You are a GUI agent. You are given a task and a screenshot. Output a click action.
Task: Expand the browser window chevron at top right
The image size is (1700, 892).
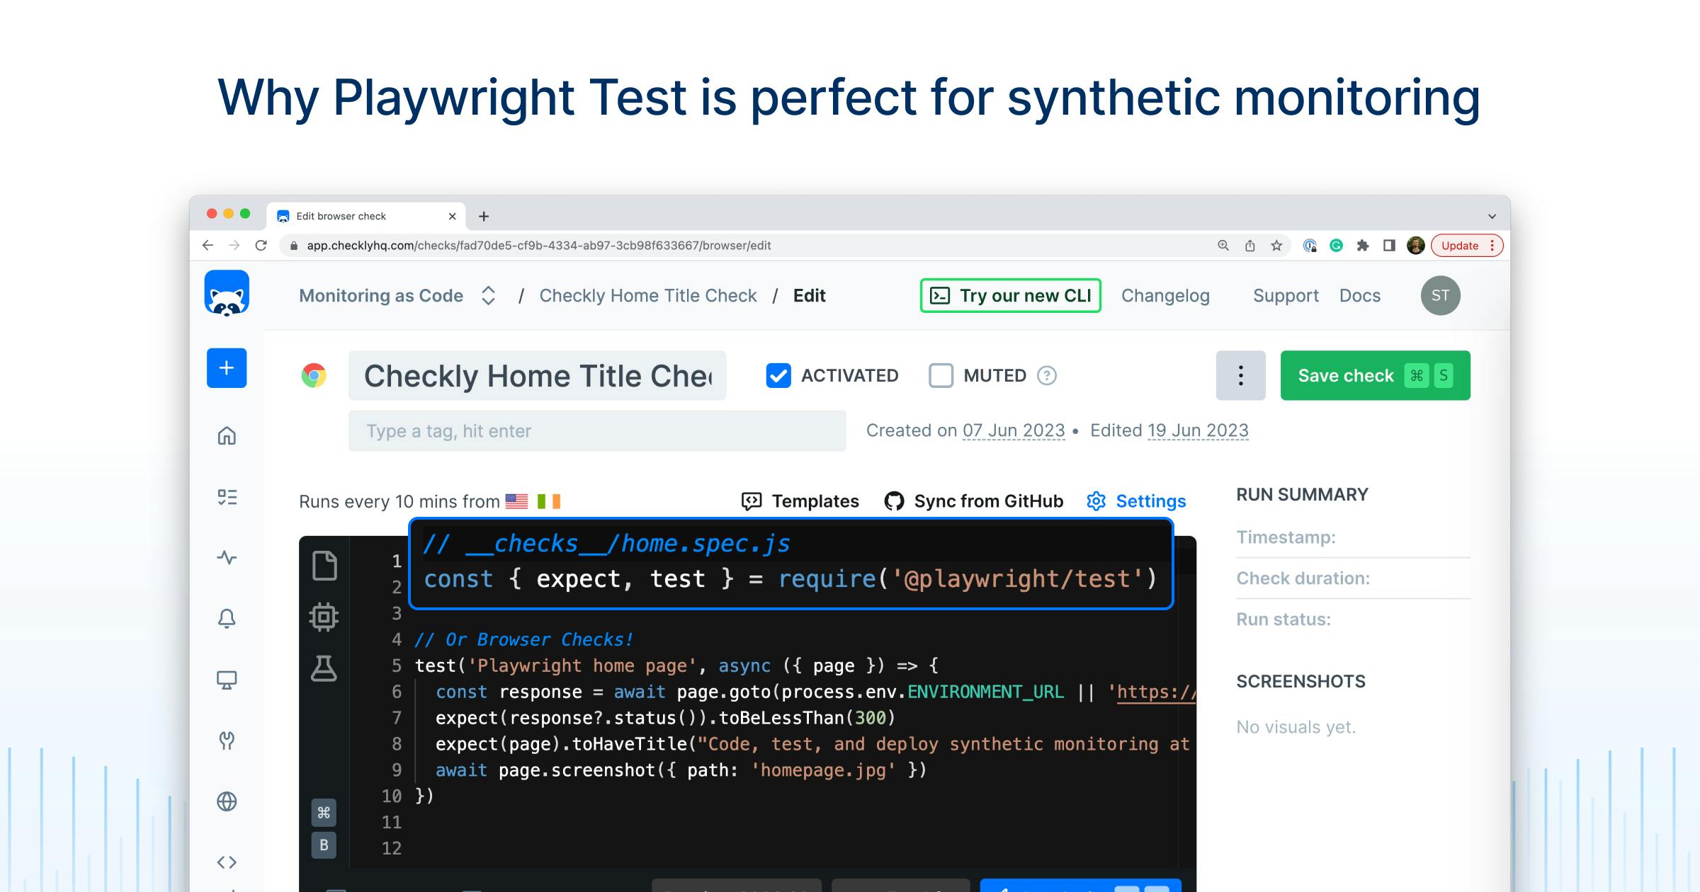point(1492,215)
